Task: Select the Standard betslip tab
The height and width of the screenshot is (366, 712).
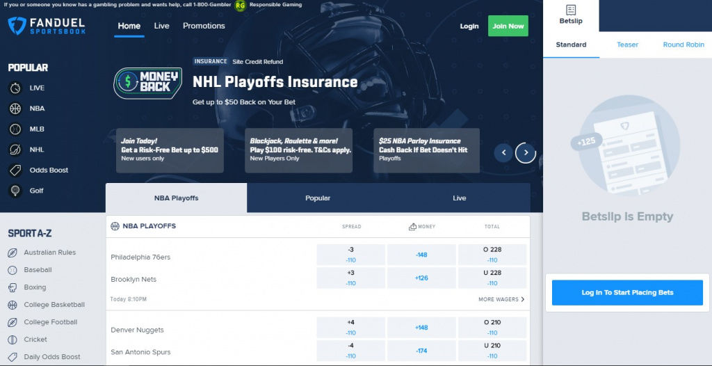Action: point(572,45)
